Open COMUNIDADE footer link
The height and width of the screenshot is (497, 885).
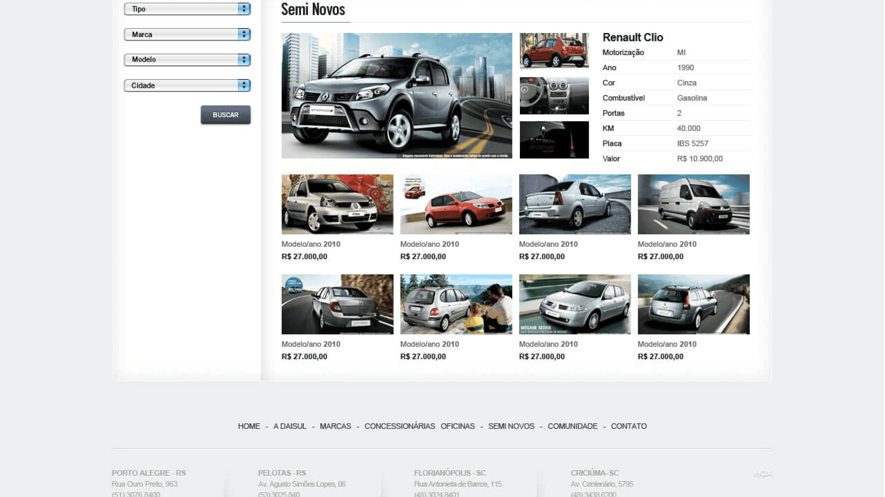click(572, 426)
